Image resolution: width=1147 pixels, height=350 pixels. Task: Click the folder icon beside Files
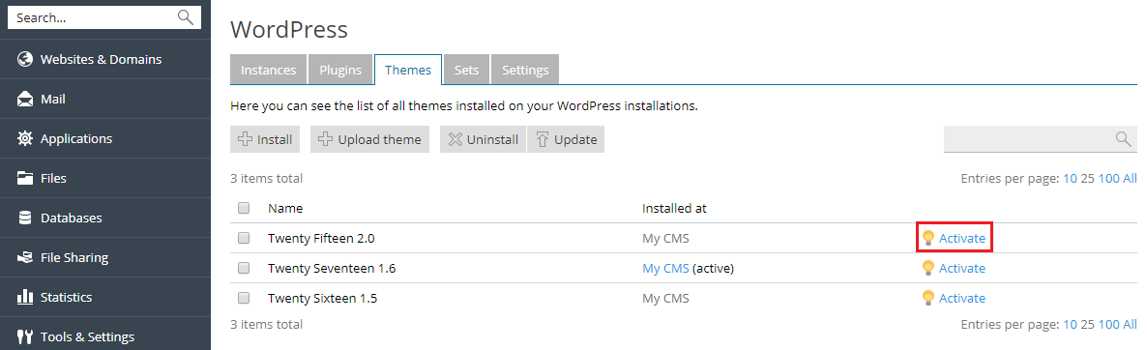[x=25, y=178]
